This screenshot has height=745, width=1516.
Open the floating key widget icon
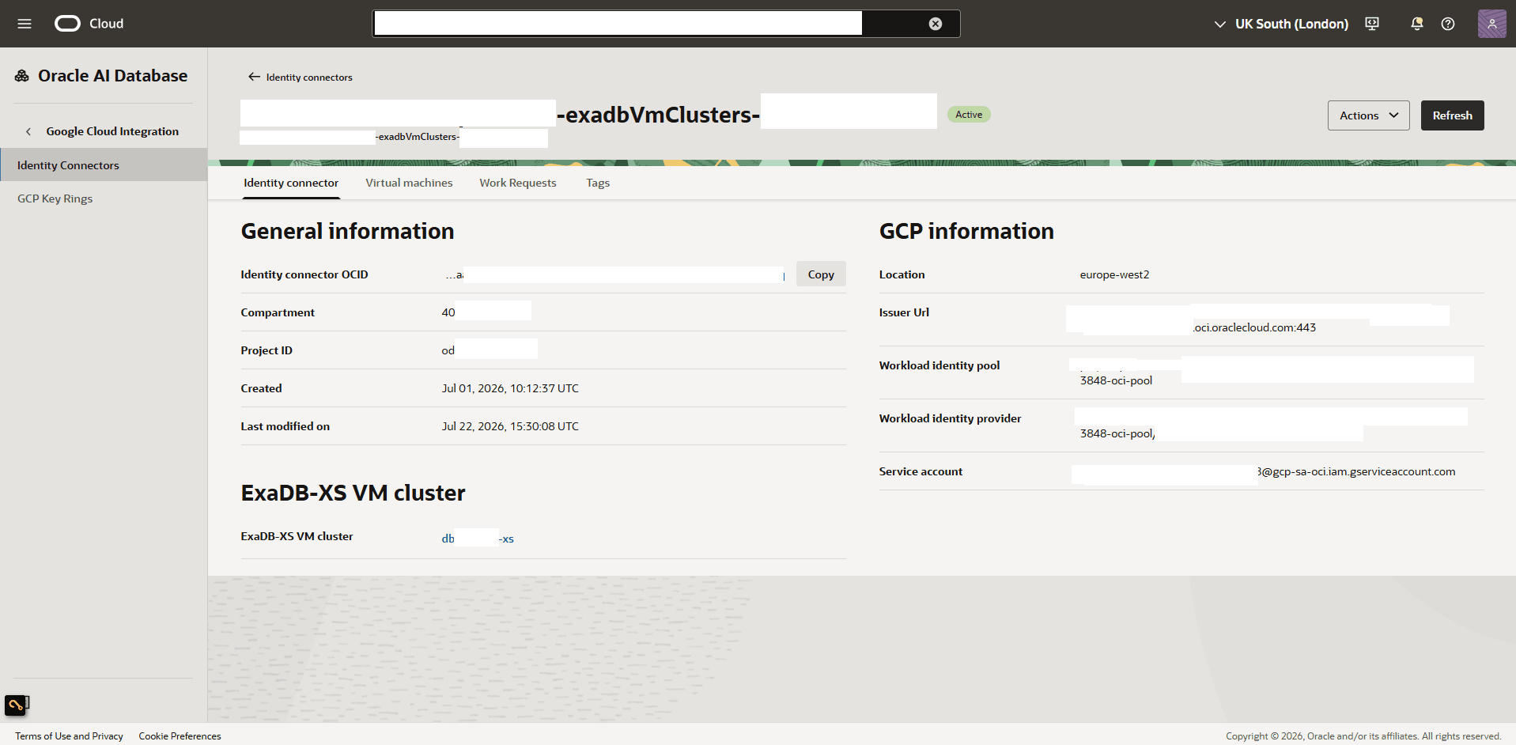click(x=17, y=705)
